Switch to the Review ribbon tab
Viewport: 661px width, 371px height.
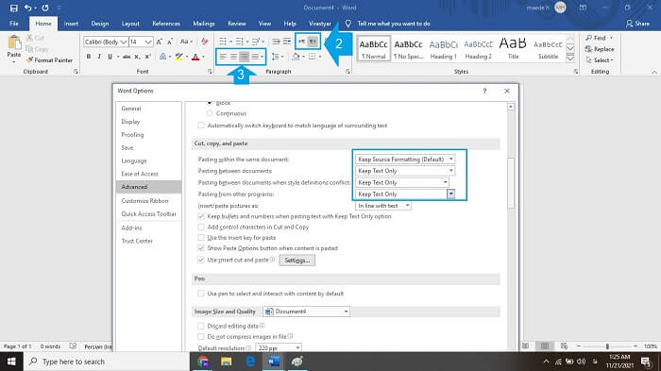236,24
